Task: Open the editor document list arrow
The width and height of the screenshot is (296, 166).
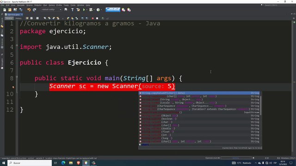Action: 292,14
